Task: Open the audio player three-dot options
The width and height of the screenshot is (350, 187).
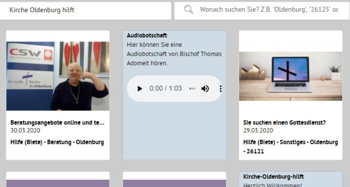Action: [220, 89]
